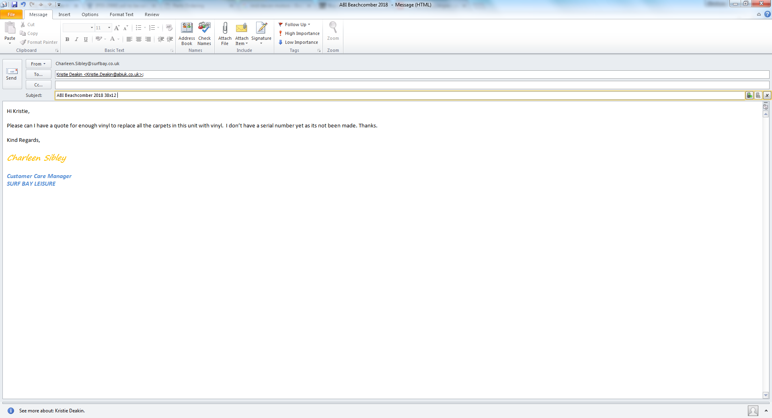
Task: Click the Save icon in quick access toolbar
Action: (x=14, y=4)
